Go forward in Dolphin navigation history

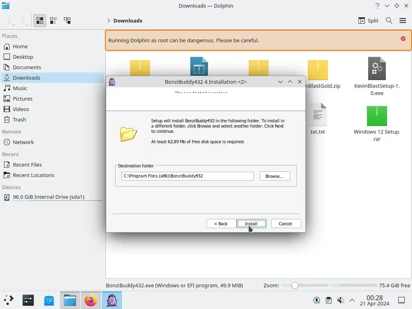coord(23,21)
